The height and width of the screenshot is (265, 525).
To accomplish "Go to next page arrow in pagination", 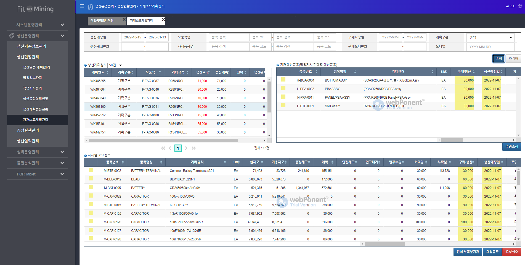I will tap(186, 148).
